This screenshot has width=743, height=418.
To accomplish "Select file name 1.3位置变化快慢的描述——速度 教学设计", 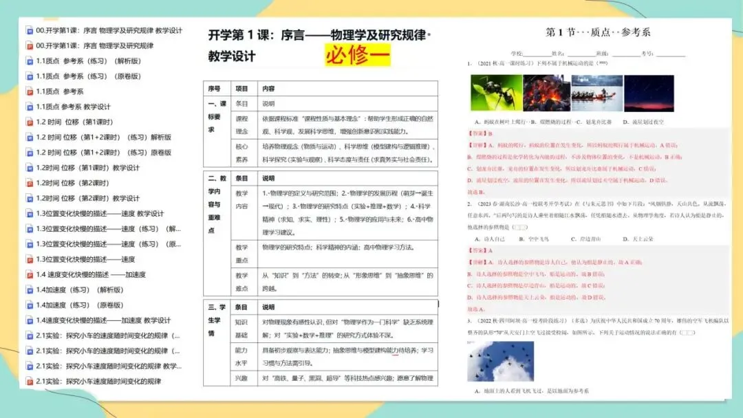I will click(100, 214).
